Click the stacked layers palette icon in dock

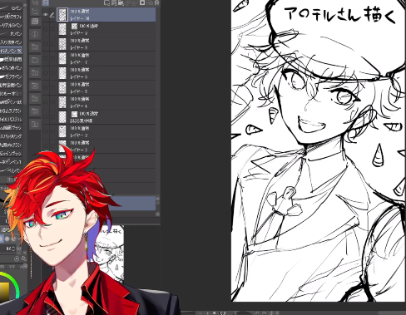[35, 22]
